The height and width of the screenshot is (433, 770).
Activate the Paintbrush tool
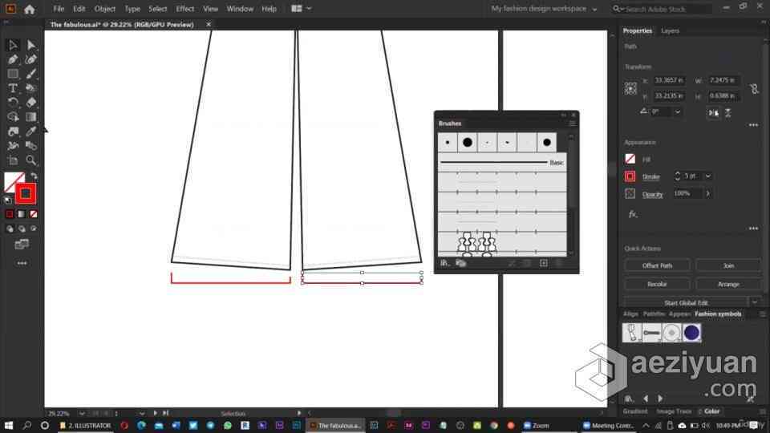coord(31,74)
